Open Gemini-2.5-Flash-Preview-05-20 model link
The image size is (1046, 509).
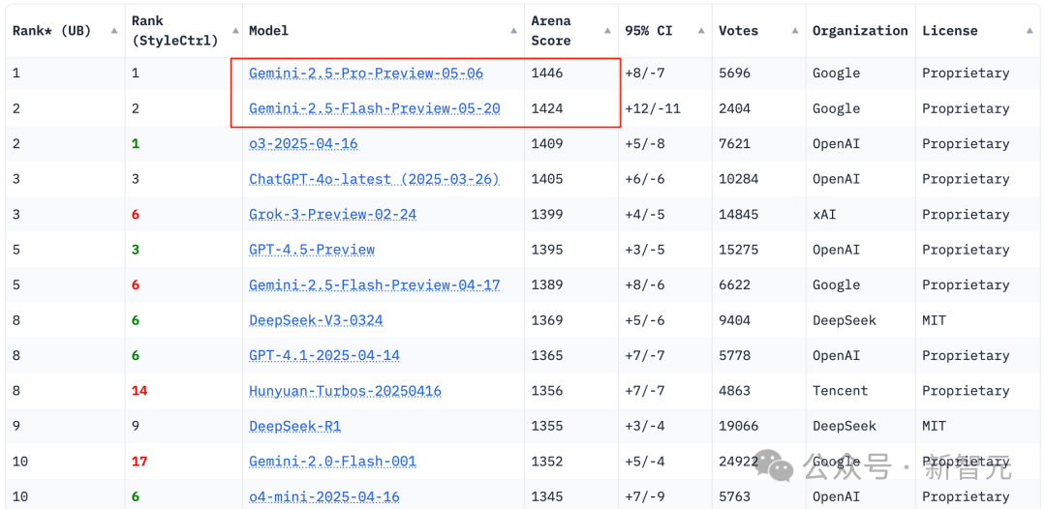click(x=374, y=108)
